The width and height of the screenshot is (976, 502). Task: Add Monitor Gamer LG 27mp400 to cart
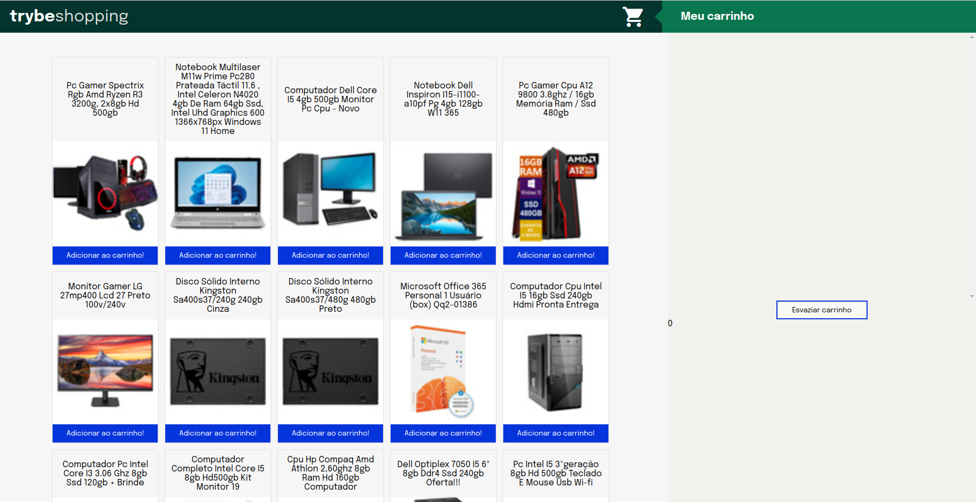click(105, 433)
